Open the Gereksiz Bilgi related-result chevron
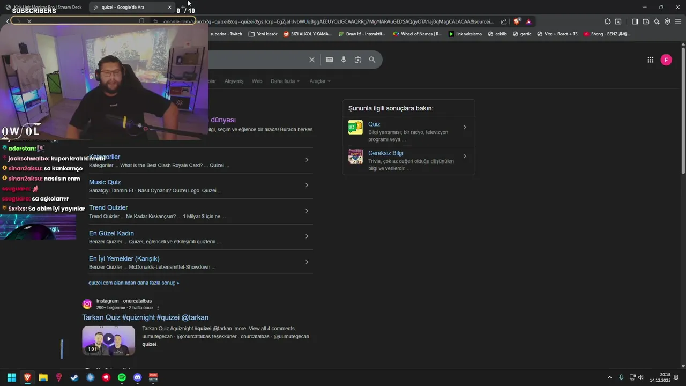This screenshot has width=686, height=386. 465,156
